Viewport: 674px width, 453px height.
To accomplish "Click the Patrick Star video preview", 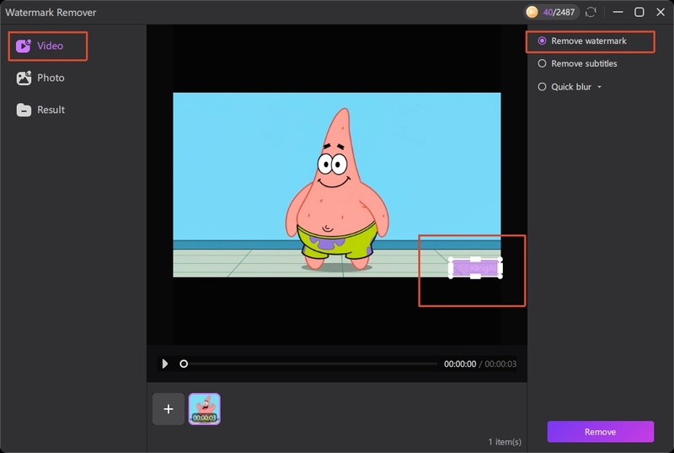I will [336, 185].
